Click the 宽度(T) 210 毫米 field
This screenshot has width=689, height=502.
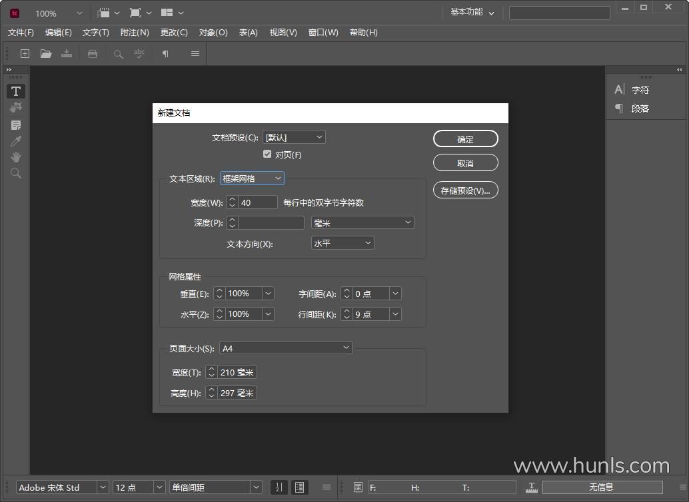pos(237,372)
